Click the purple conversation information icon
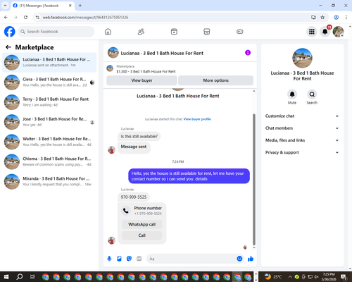352x282 pixels. point(248,53)
